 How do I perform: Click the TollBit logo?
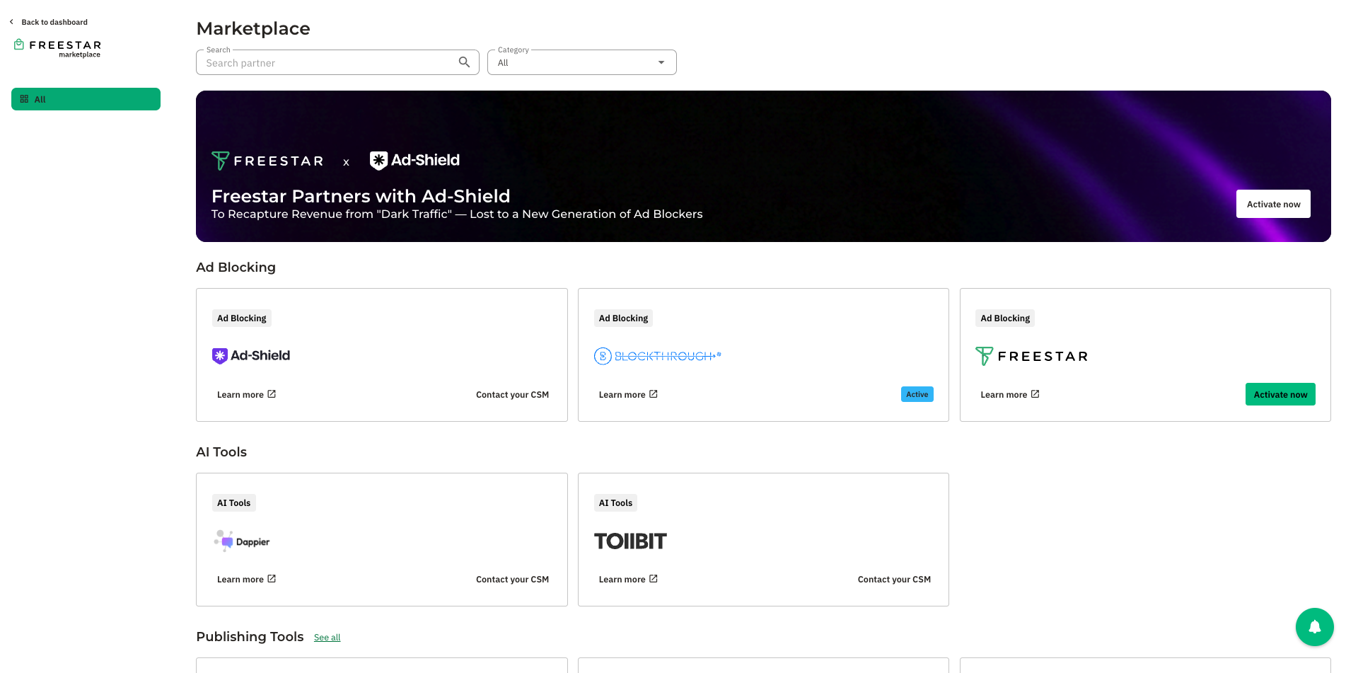click(x=630, y=541)
